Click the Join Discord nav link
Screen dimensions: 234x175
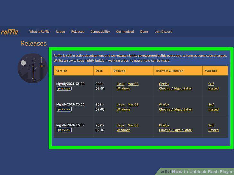click(164, 31)
